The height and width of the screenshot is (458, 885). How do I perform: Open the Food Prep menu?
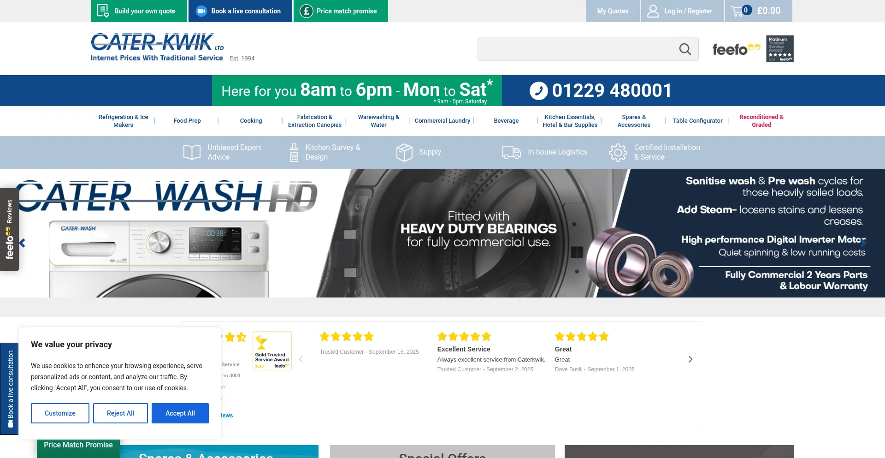[187, 121]
